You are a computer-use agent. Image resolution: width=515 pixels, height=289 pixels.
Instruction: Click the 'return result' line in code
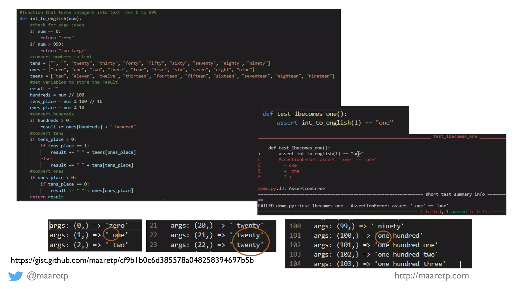[x=47, y=197]
